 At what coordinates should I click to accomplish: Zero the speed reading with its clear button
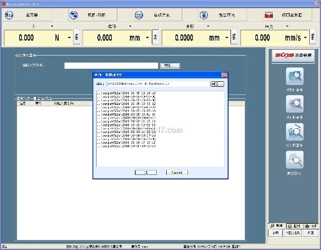[312, 37]
